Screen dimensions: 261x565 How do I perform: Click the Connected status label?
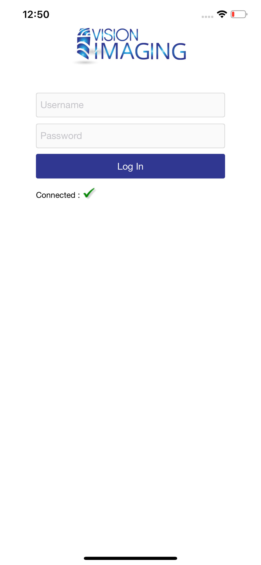58,195
